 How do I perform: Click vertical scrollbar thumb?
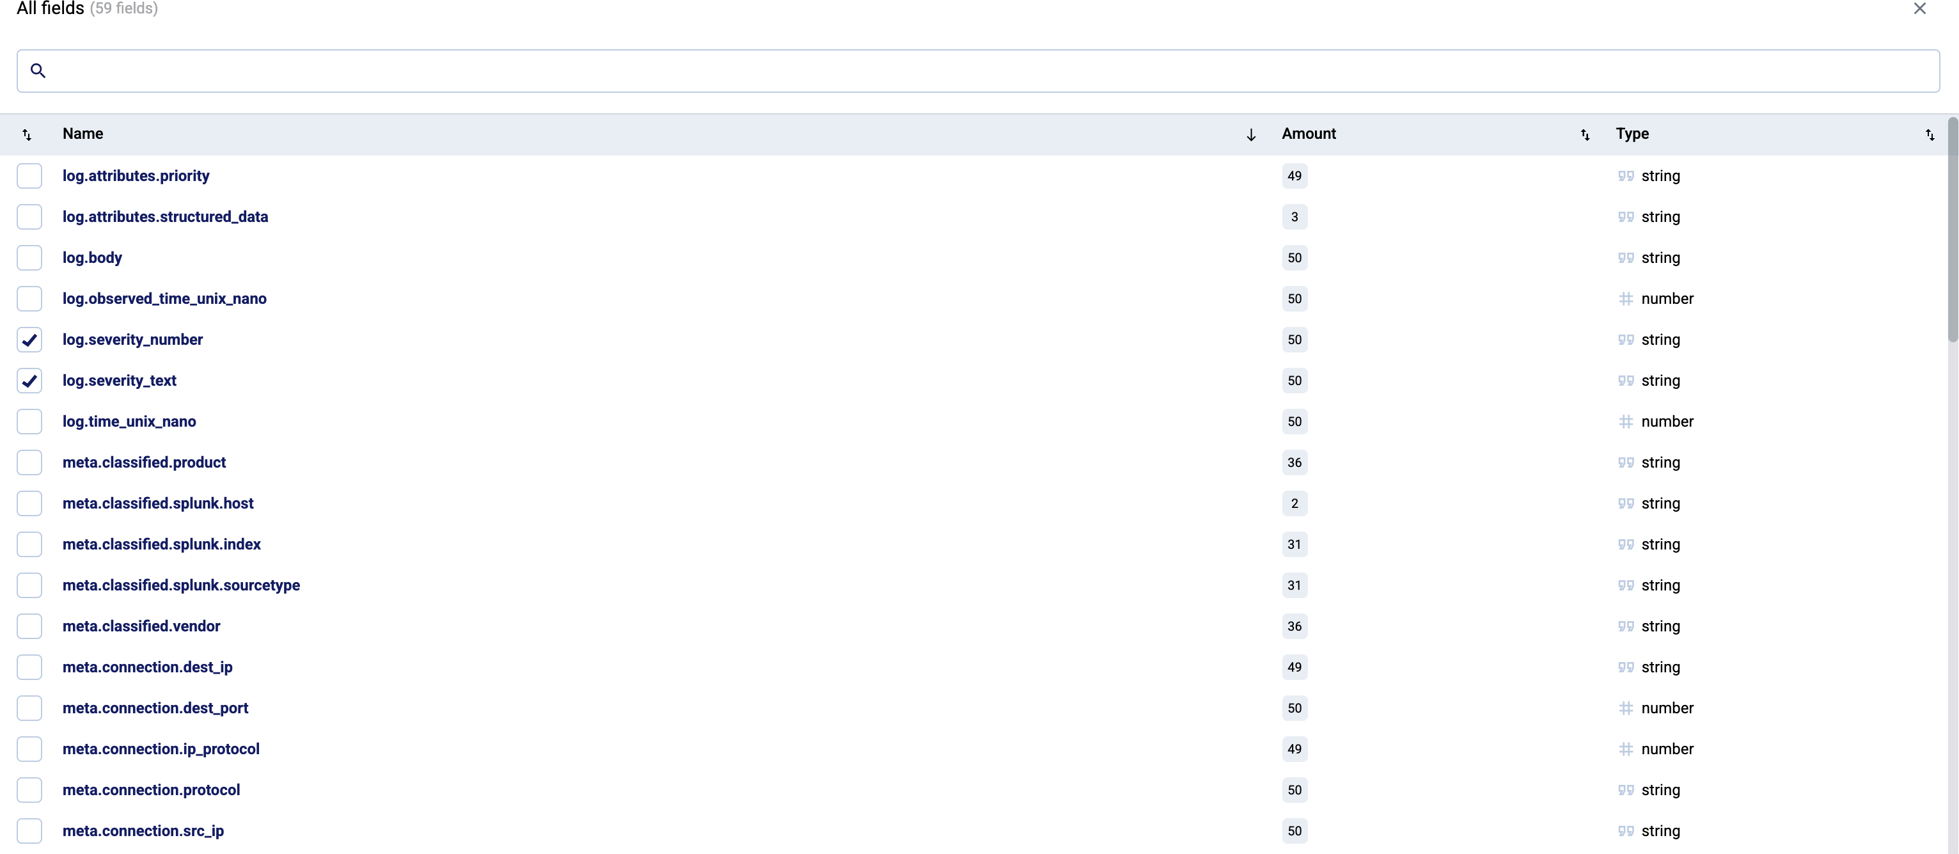point(1952,228)
